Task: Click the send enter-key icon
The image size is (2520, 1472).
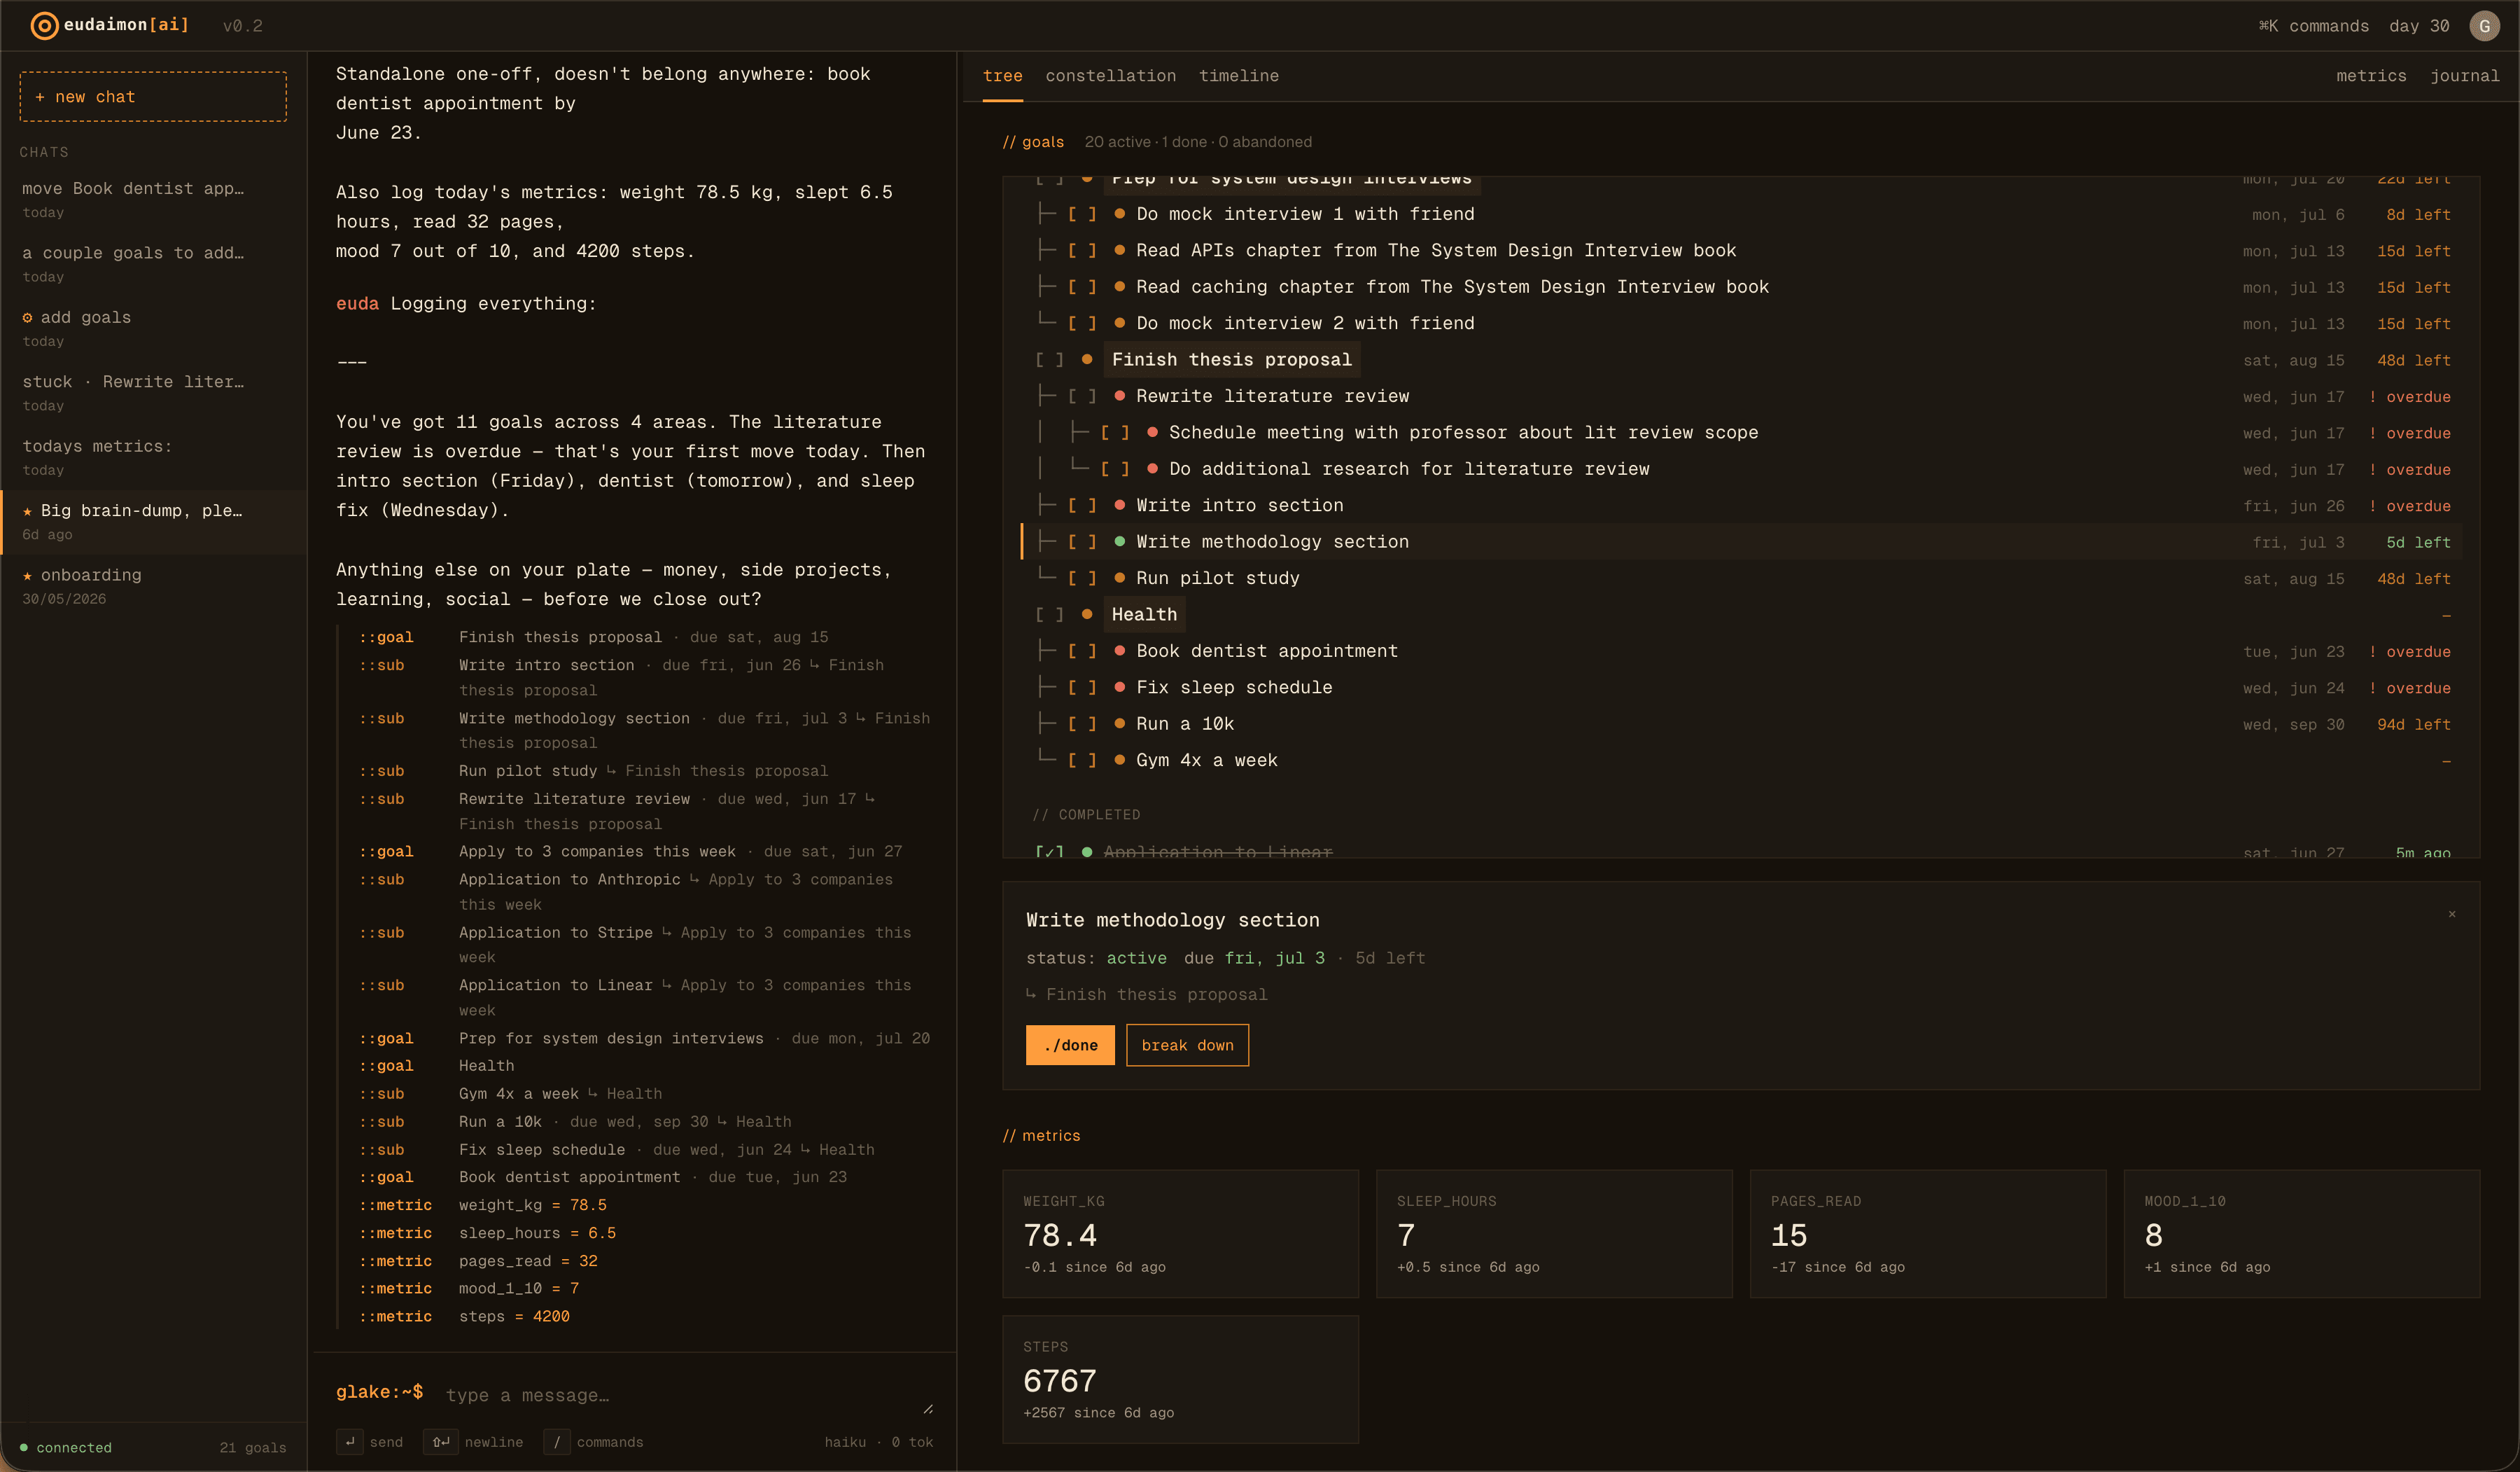Action: pos(350,1442)
